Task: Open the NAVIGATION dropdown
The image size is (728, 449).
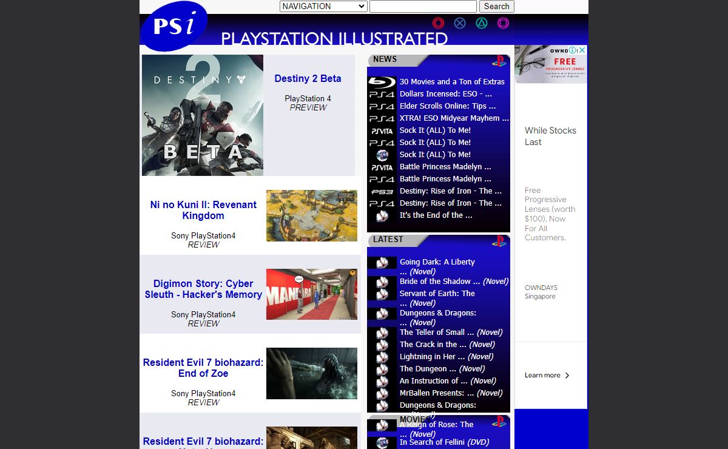Action: pyautogui.click(x=323, y=6)
